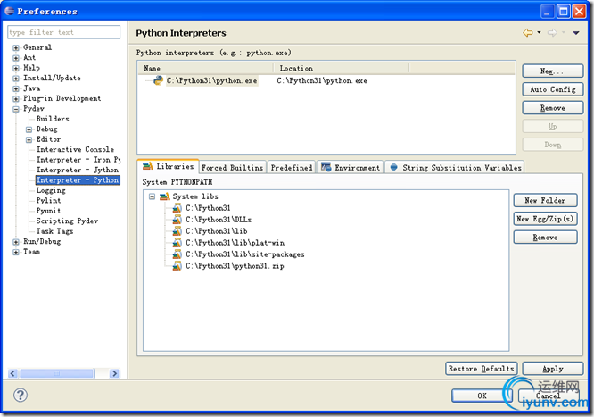This screenshot has width=594, height=417.
Task: Confirm with the OK button
Action: point(482,396)
